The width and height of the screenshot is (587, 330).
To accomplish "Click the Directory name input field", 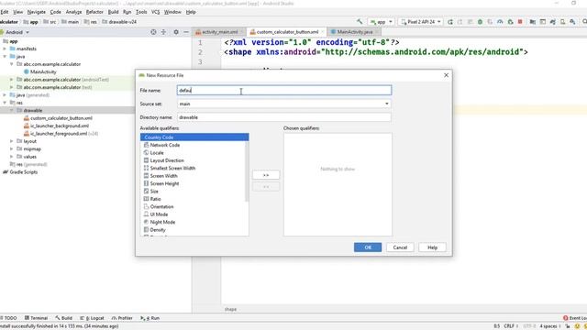I will [x=284, y=117].
